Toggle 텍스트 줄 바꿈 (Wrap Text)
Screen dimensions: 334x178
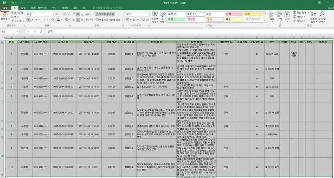pos(105,14)
